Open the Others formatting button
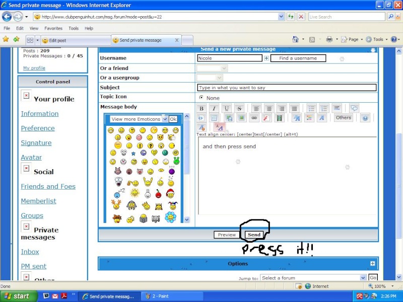Image resolution: width=403 pixels, height=302 pixels. [x=344, y=118]
